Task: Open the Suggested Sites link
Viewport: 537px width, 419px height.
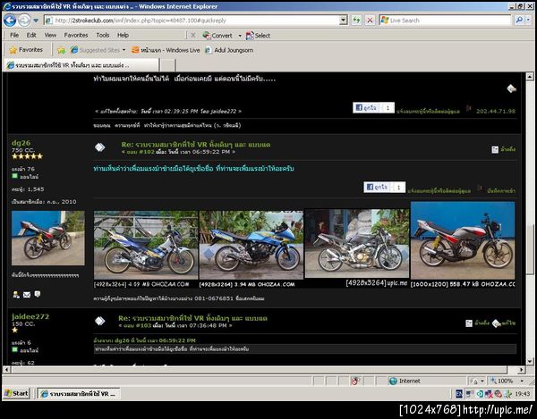Action: coord(95,50)
